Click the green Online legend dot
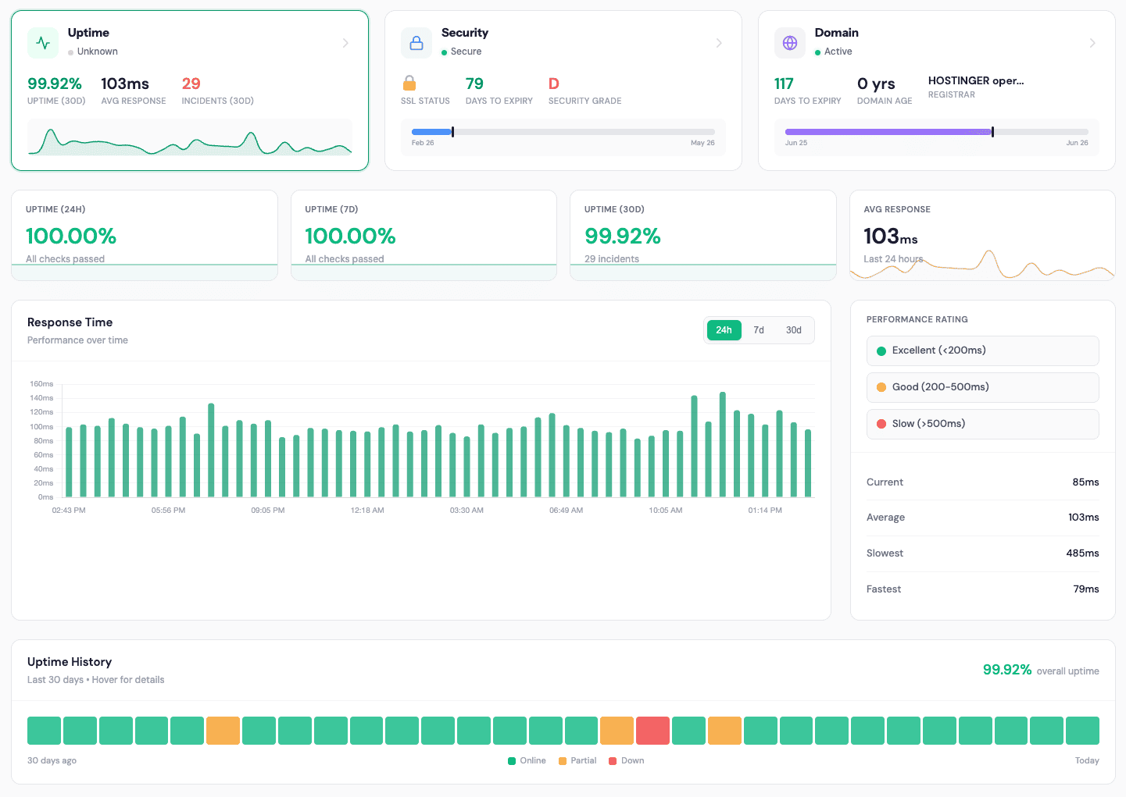 point(510,760)
